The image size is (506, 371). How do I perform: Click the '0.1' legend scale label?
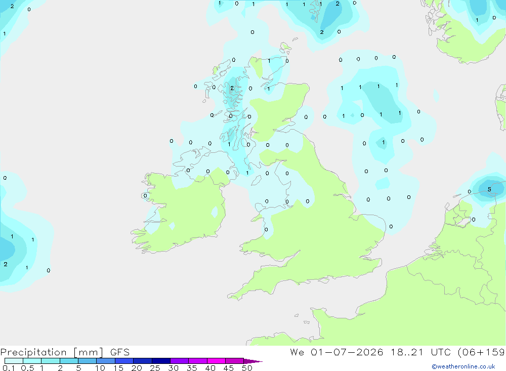click(9, 368)
